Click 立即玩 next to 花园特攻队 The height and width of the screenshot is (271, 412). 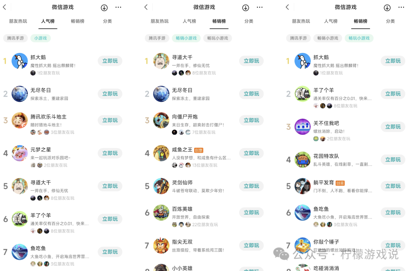(x=393, y=159)
